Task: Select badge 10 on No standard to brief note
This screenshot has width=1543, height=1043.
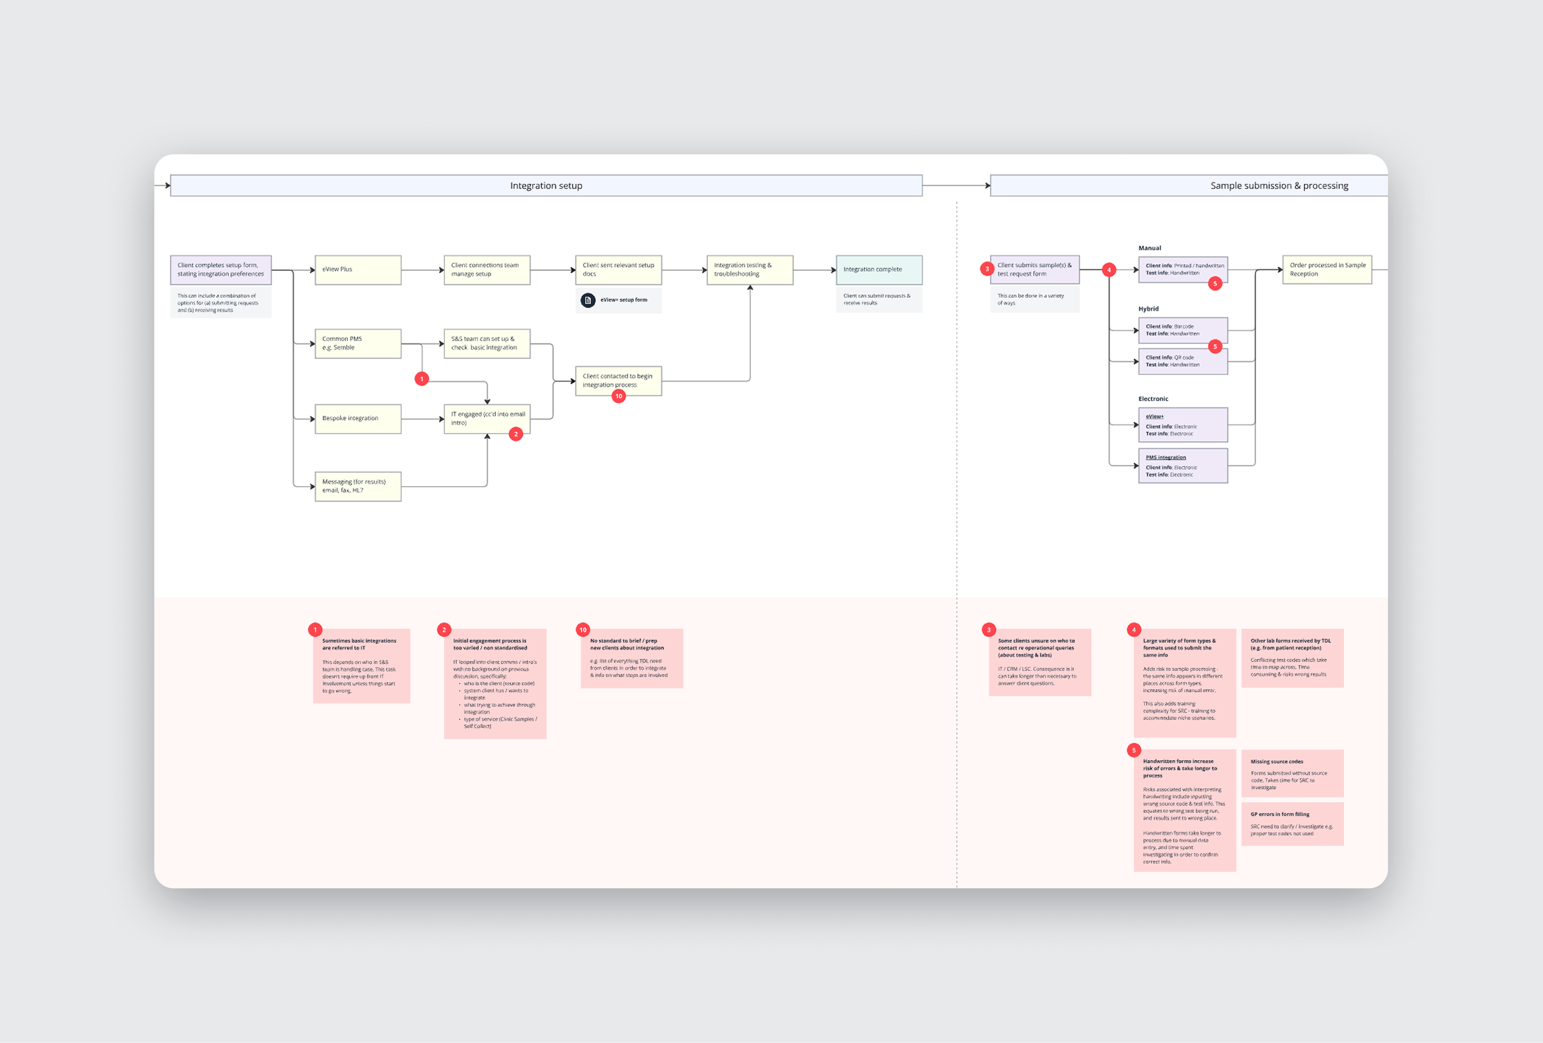Action: (583, 630)
